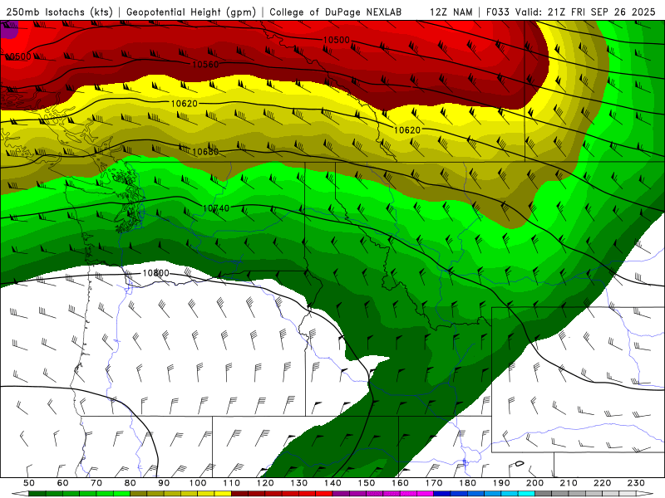Image resolution: width=665 pixels, height=498 pixels.
Task: Select the 120 value on the legend
Action: coord(265,483)
